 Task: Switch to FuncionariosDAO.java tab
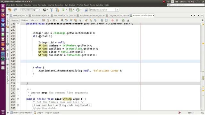[63, 16]
